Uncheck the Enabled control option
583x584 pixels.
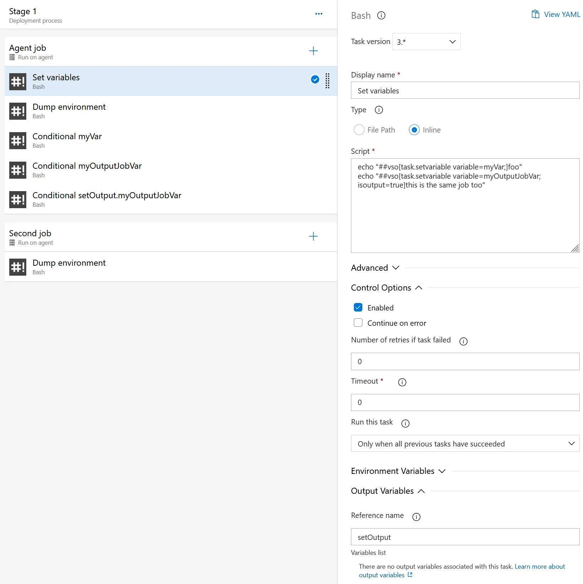tap(358, 307)
